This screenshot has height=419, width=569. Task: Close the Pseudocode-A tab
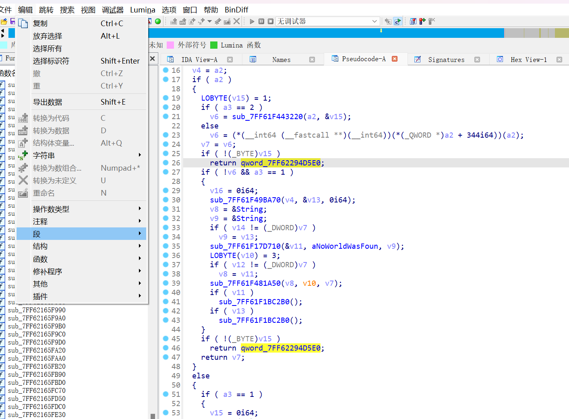pyautogui.click(x=395, y=59)
